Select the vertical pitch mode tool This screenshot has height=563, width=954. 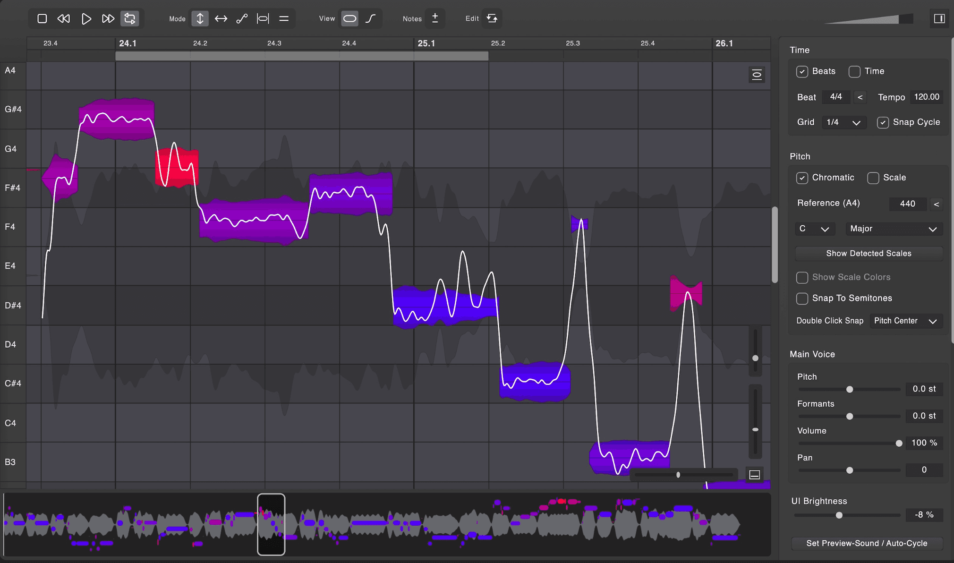200,18
